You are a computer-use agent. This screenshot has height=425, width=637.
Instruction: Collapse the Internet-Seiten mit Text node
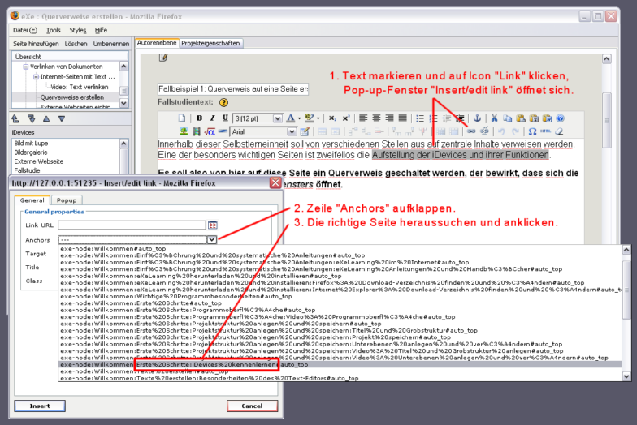pyautogui.click(x=36, y=76)
